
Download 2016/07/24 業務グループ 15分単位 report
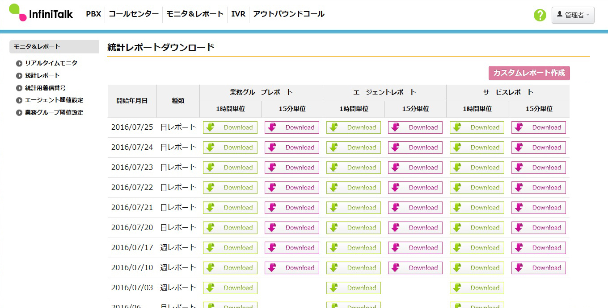(x=292, y=148)
